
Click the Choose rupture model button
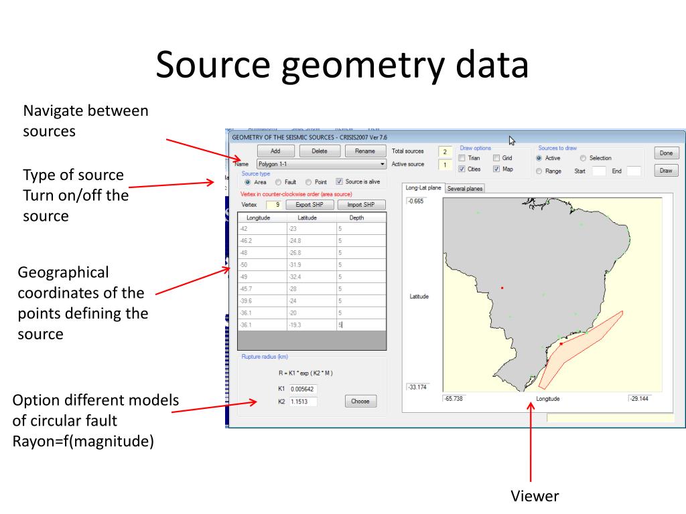click(x=360, y=402)
